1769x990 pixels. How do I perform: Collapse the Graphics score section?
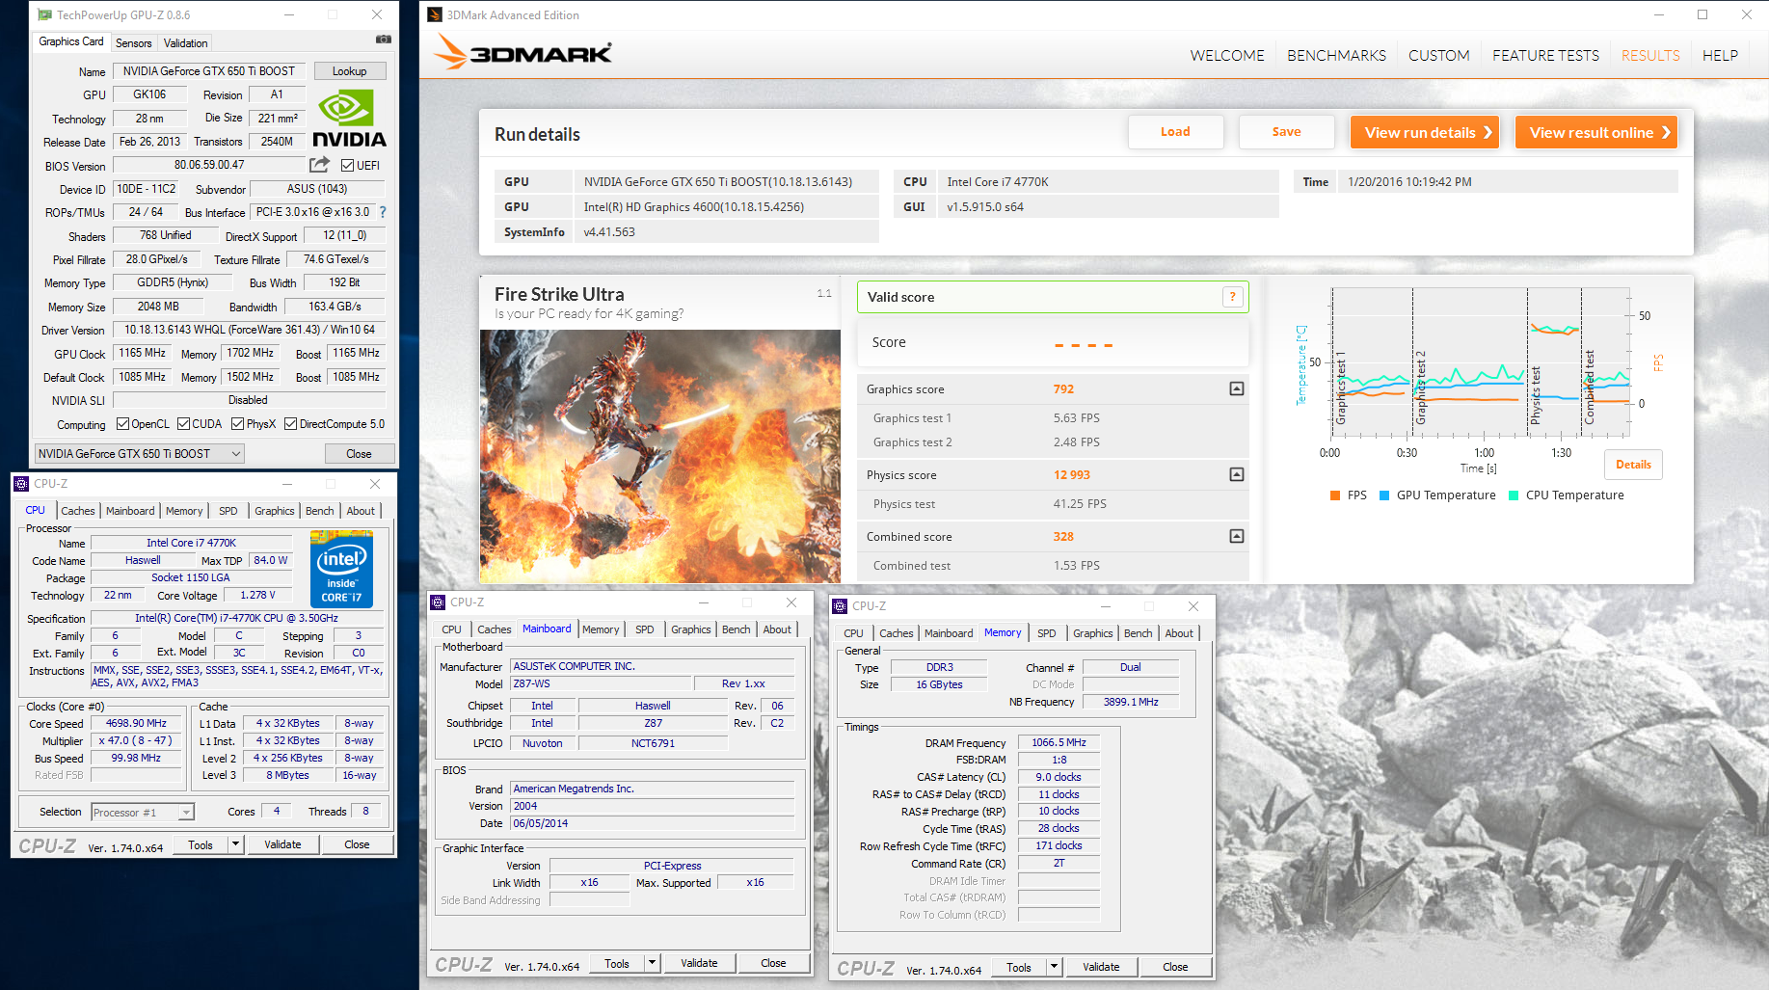(1237, 388)
